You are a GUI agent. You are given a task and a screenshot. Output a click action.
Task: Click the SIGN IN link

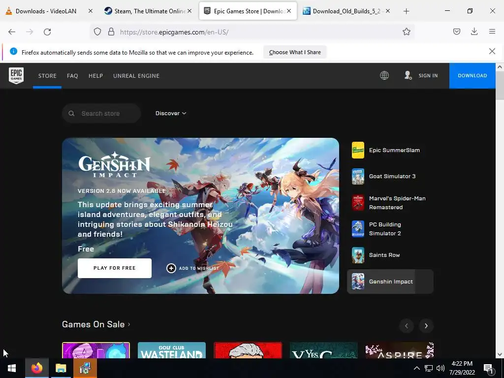428,75
